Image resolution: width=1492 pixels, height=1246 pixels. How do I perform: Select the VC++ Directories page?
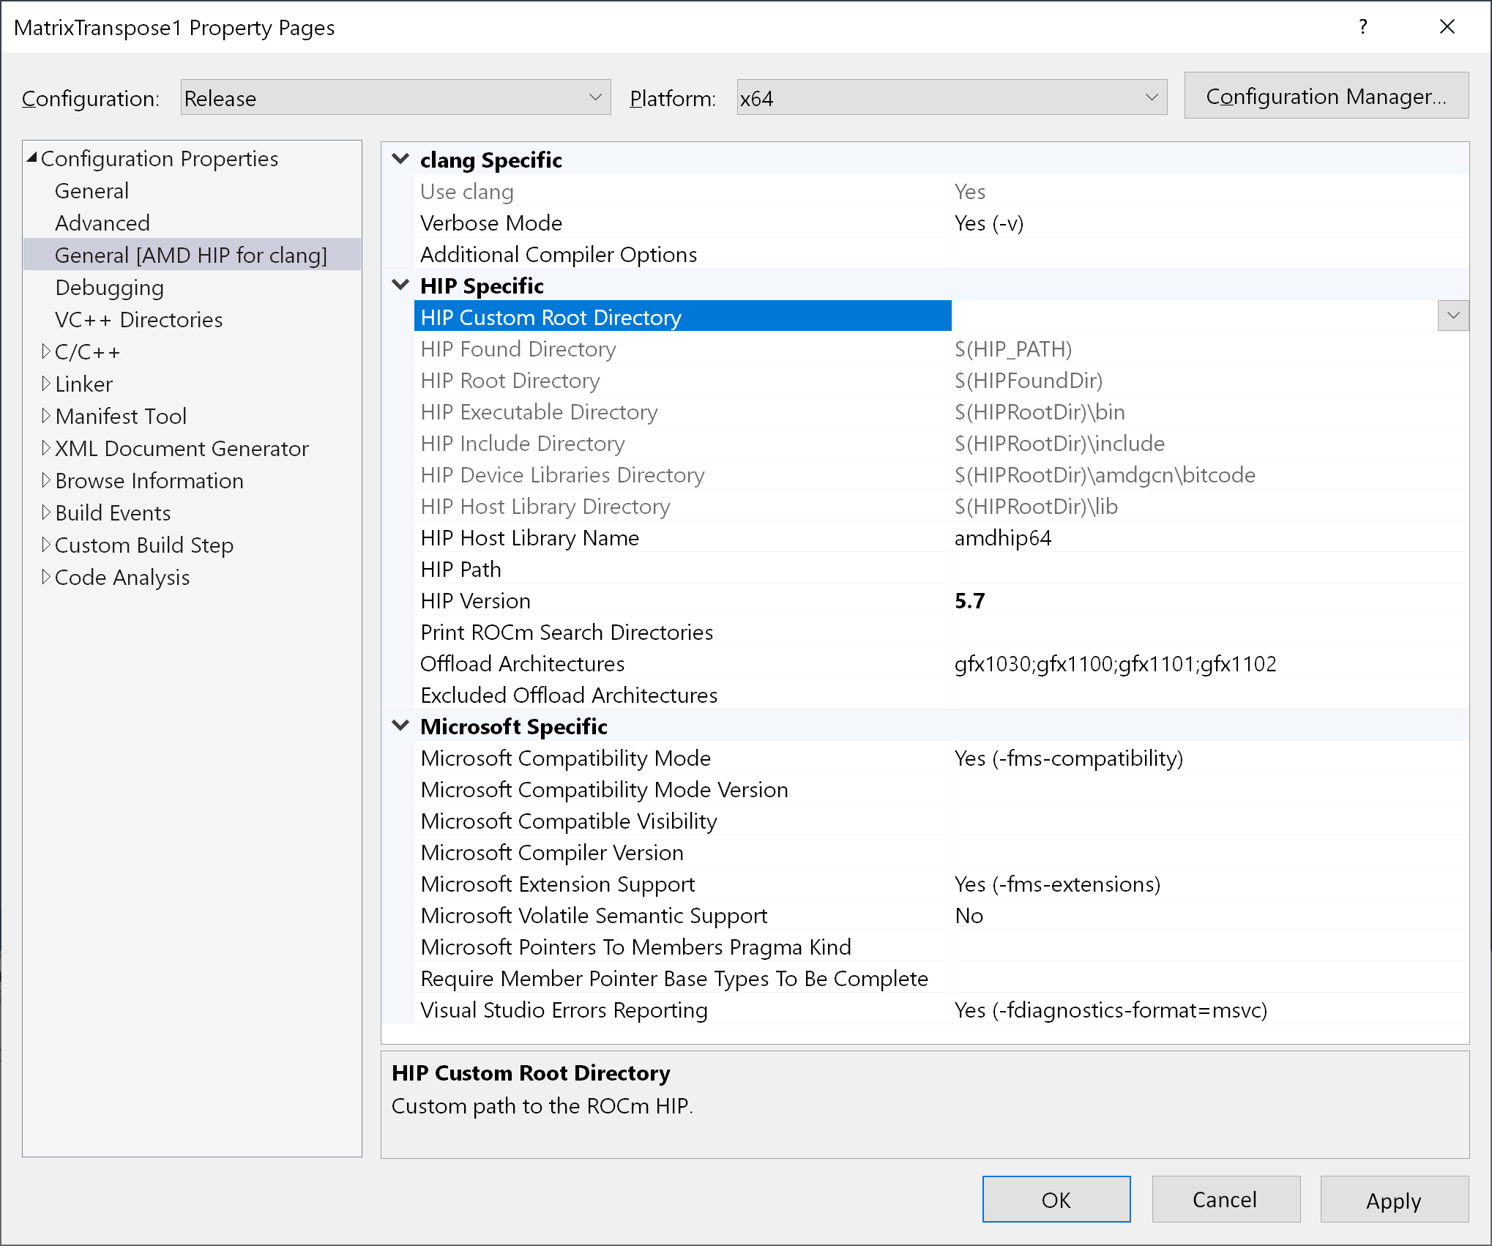coord(138,320)
